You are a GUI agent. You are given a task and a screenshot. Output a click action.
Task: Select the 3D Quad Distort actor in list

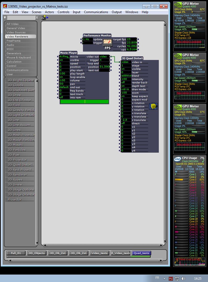click(20, 165)
